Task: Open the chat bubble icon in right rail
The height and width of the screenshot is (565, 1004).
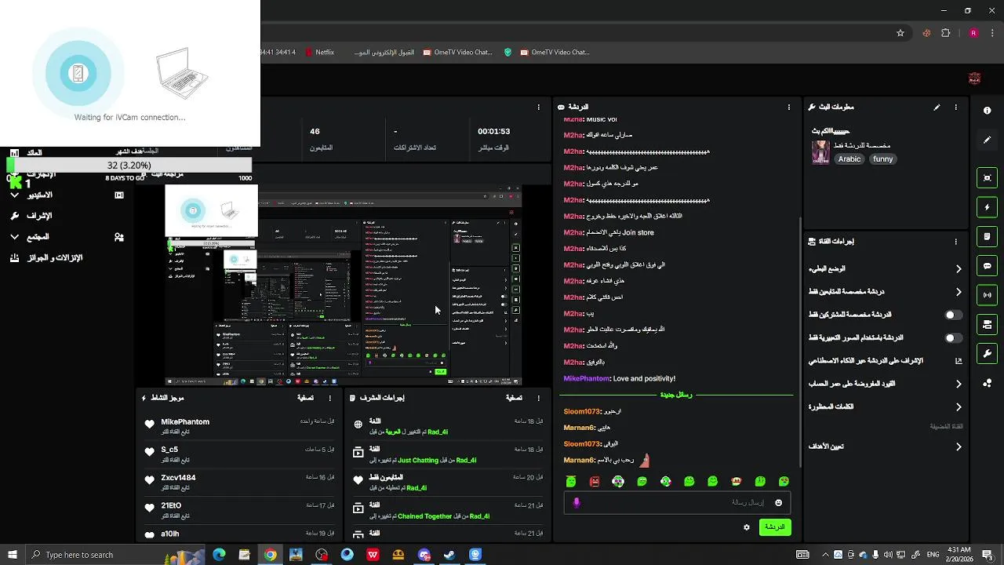Action: 987,266
